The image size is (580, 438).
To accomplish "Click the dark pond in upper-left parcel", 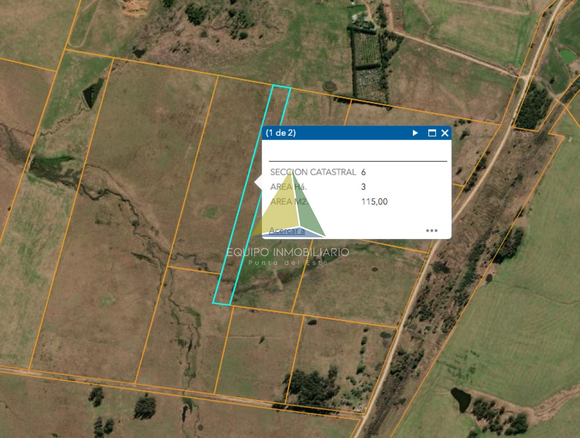I will click(x=92, y=93).
